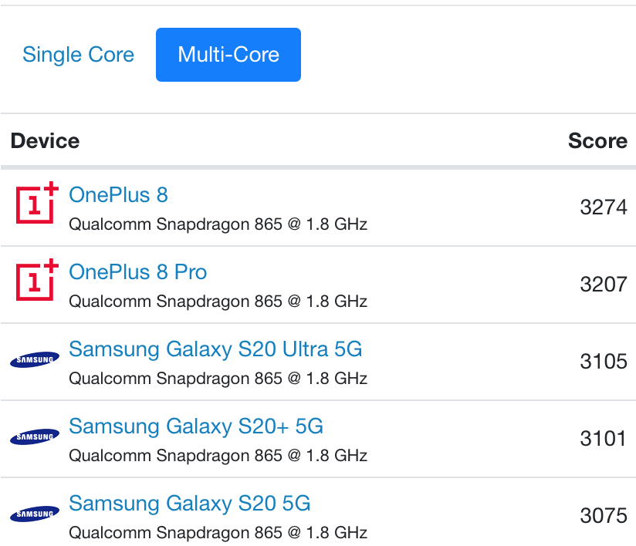The width and height of the screenshot is (636, 546).
Task: Click the Score column header
Action: pyautogui.click(x=597, y=141)
